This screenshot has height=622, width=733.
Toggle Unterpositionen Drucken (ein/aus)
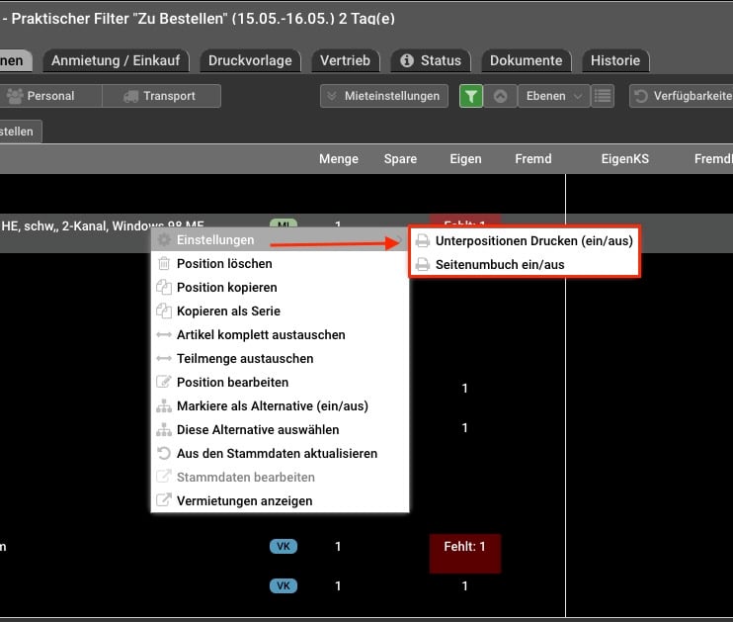(533, 241)
